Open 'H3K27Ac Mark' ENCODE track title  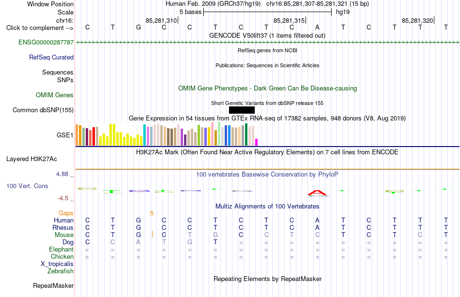click(267, 152)
